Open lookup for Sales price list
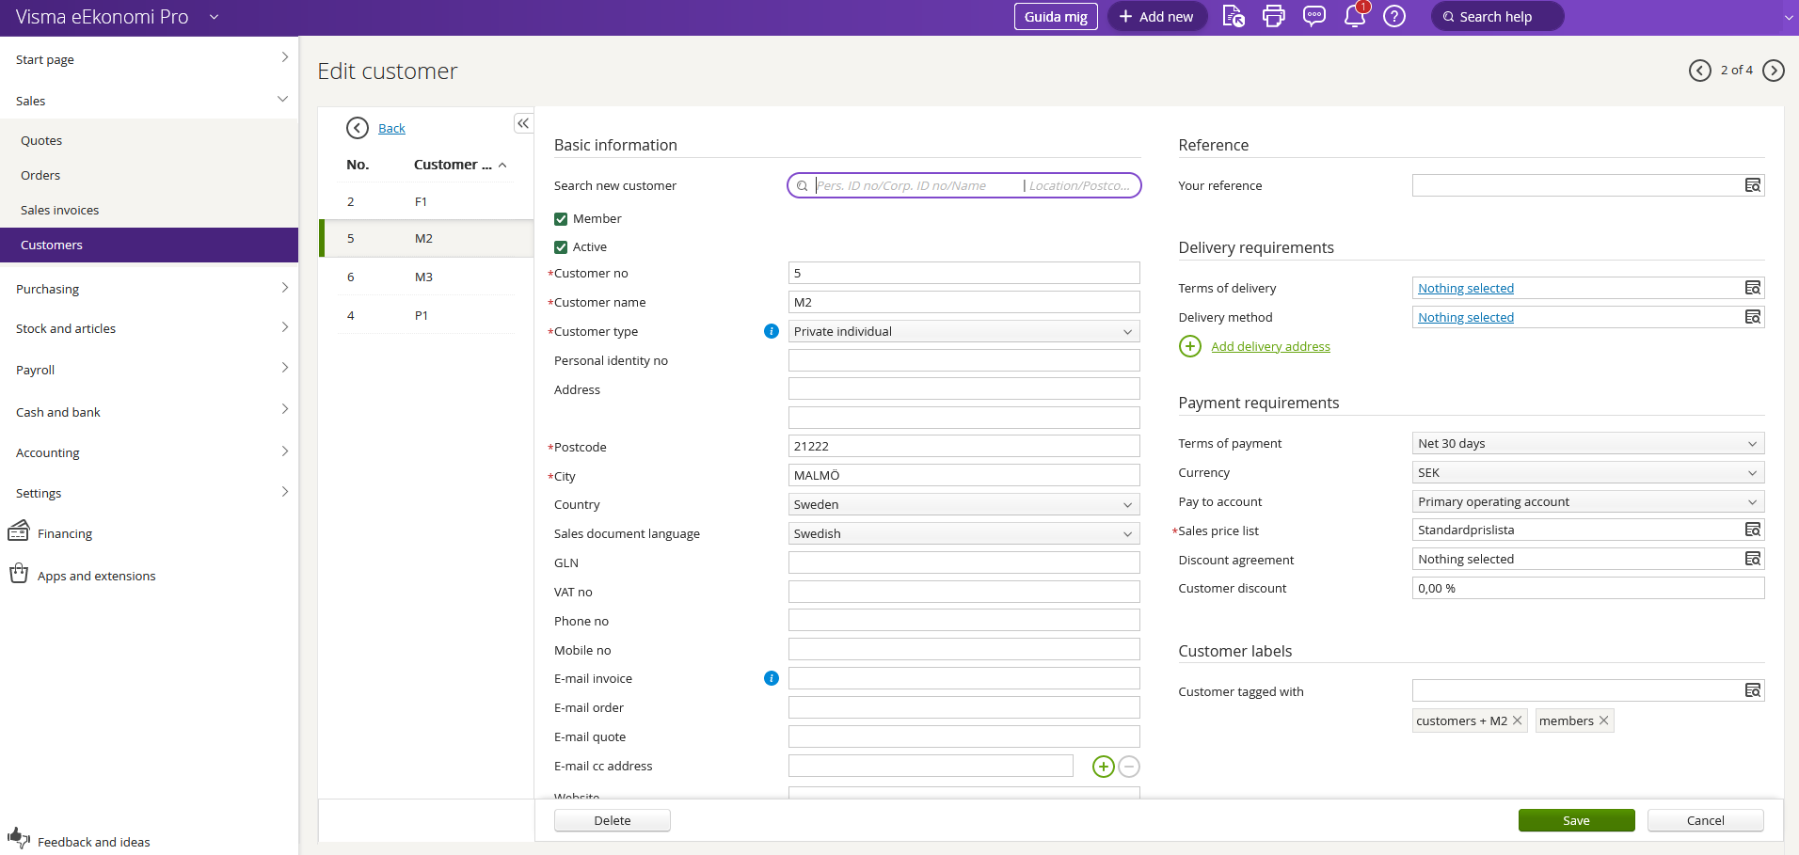 pos(1752,530)
